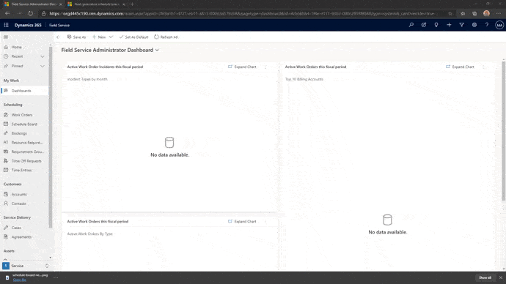
Task: Expand Chart for Active Work Orders By Type
Action: (x=242, y=222)
